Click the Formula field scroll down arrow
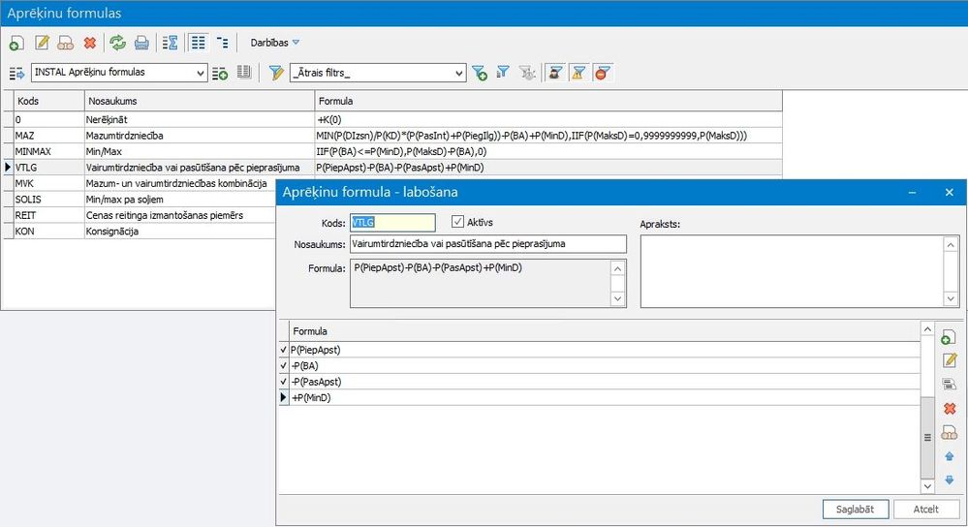Viewport: 968px width, 527px height. coord(617,298)
